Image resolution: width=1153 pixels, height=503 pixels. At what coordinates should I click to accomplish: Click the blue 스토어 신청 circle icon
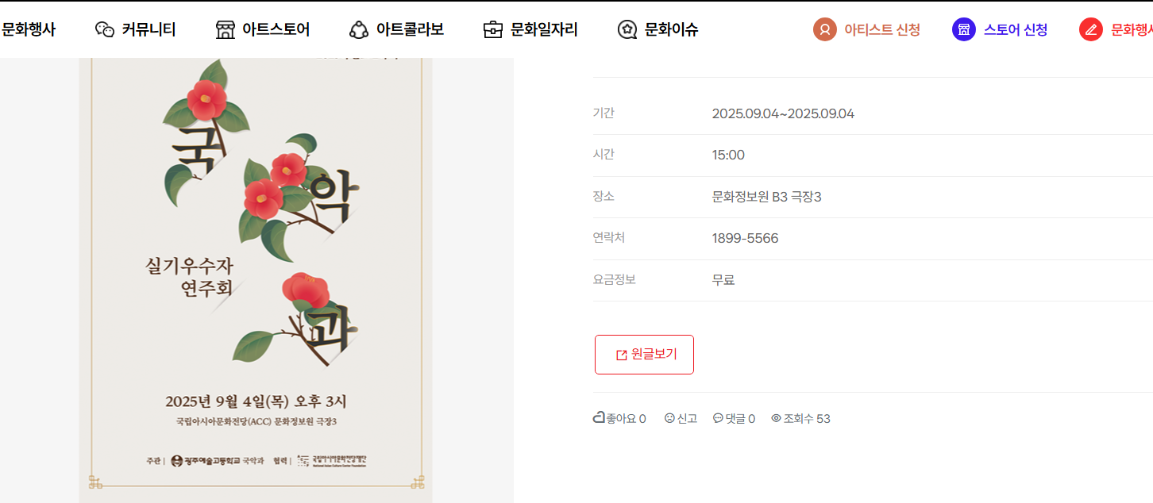click(x=964, y=30)
